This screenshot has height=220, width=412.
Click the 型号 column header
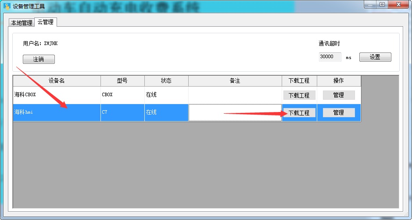tap(122, 81)
